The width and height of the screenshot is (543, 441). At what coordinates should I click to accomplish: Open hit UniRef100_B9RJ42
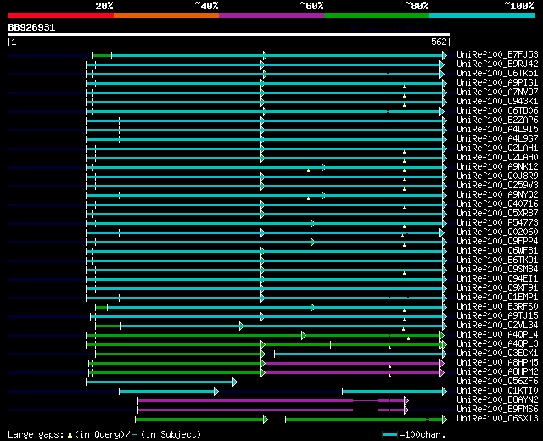497,64
